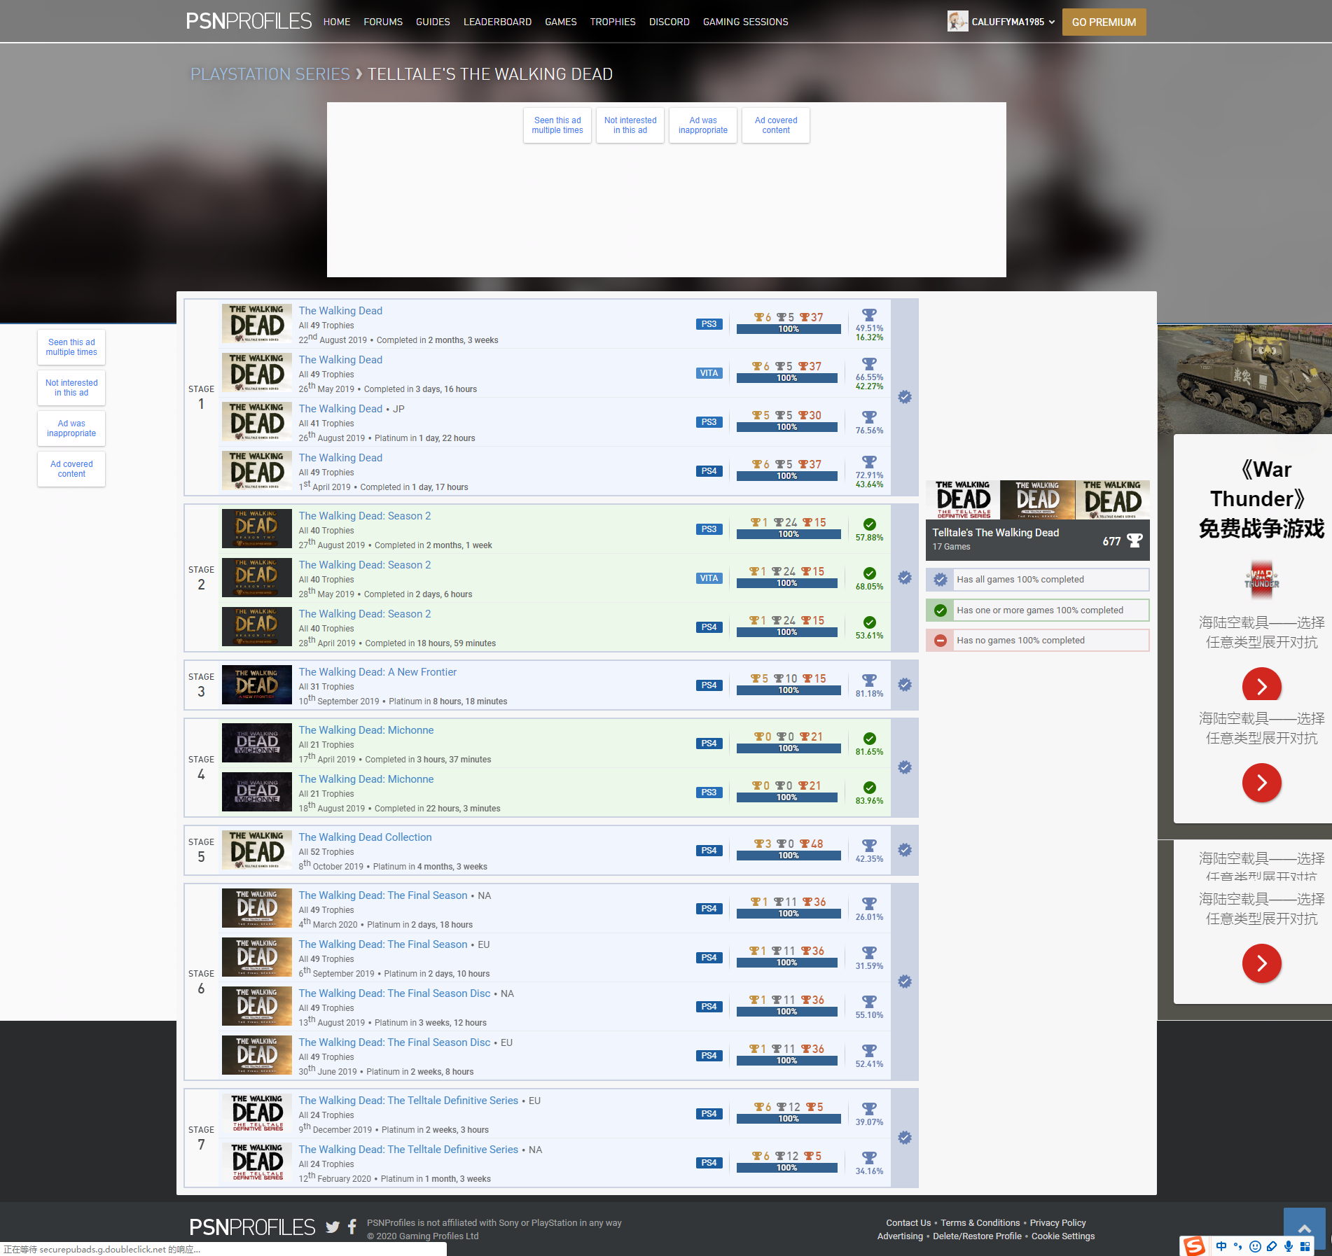
Task: Click the PS4 platform tag for A New Frontier
Action: [x=709, y=685]
